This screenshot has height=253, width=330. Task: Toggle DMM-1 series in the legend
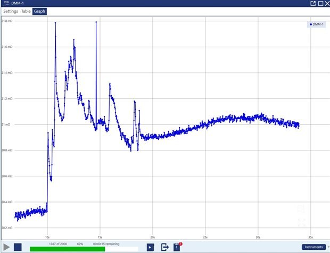coord(317,24)
